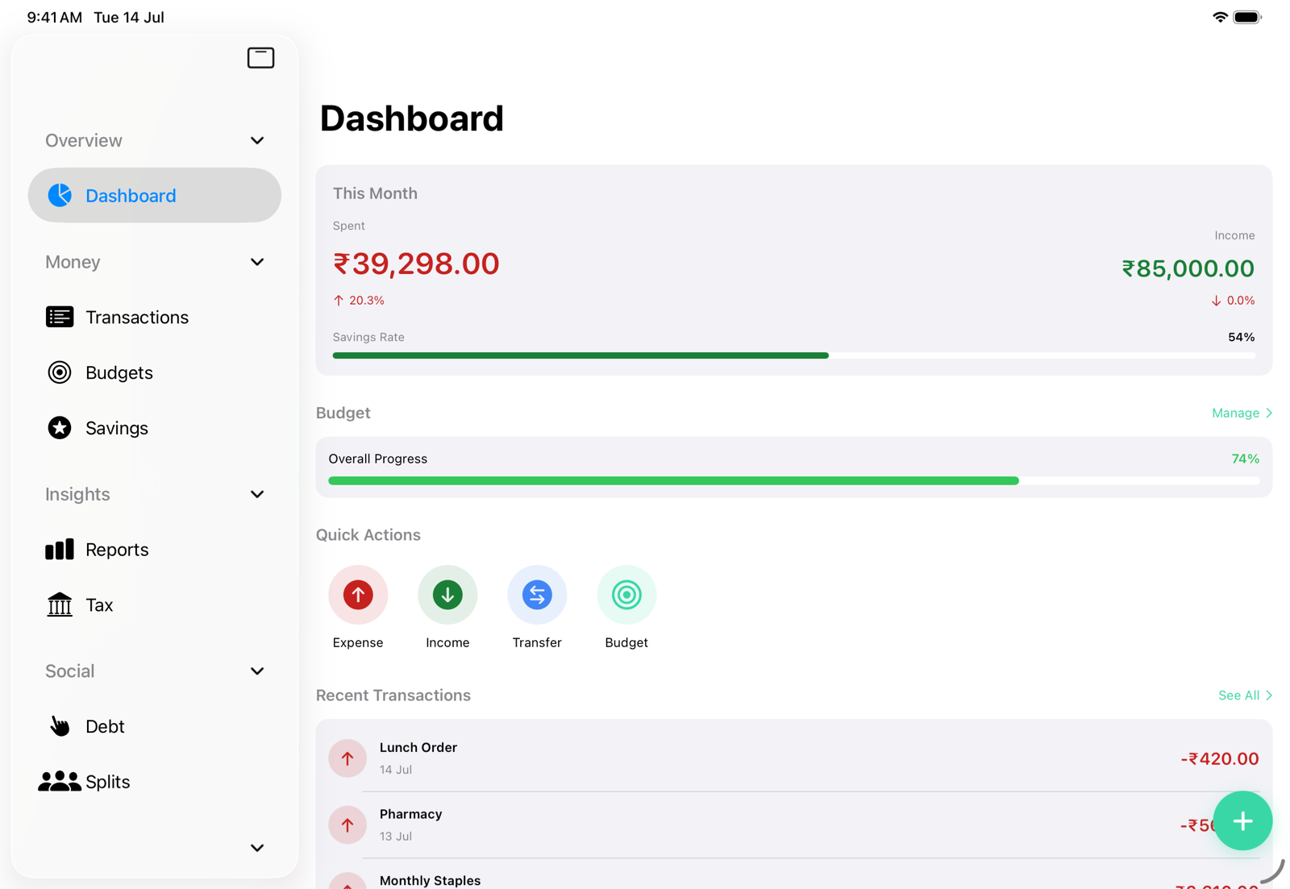The image size is (1290, 889).
Task: Open the Pharmacy transaction row
Action: [794, 825]
